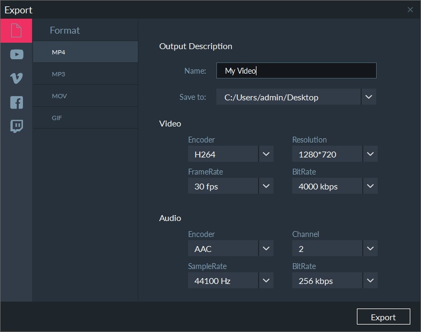Select the local file export icon
Screen dimensions: 421x332
pyautogui.click(x=16, y=30)
